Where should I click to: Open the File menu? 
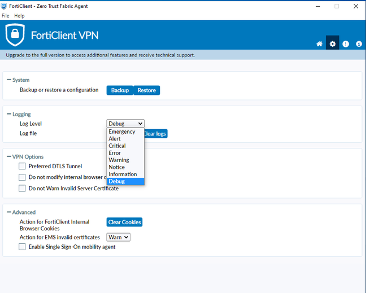coord(6,16)
